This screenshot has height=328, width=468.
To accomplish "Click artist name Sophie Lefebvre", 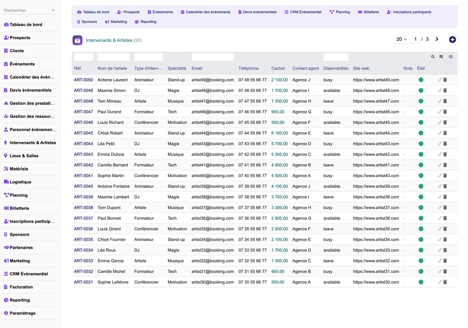I will [x=113, y=282].
